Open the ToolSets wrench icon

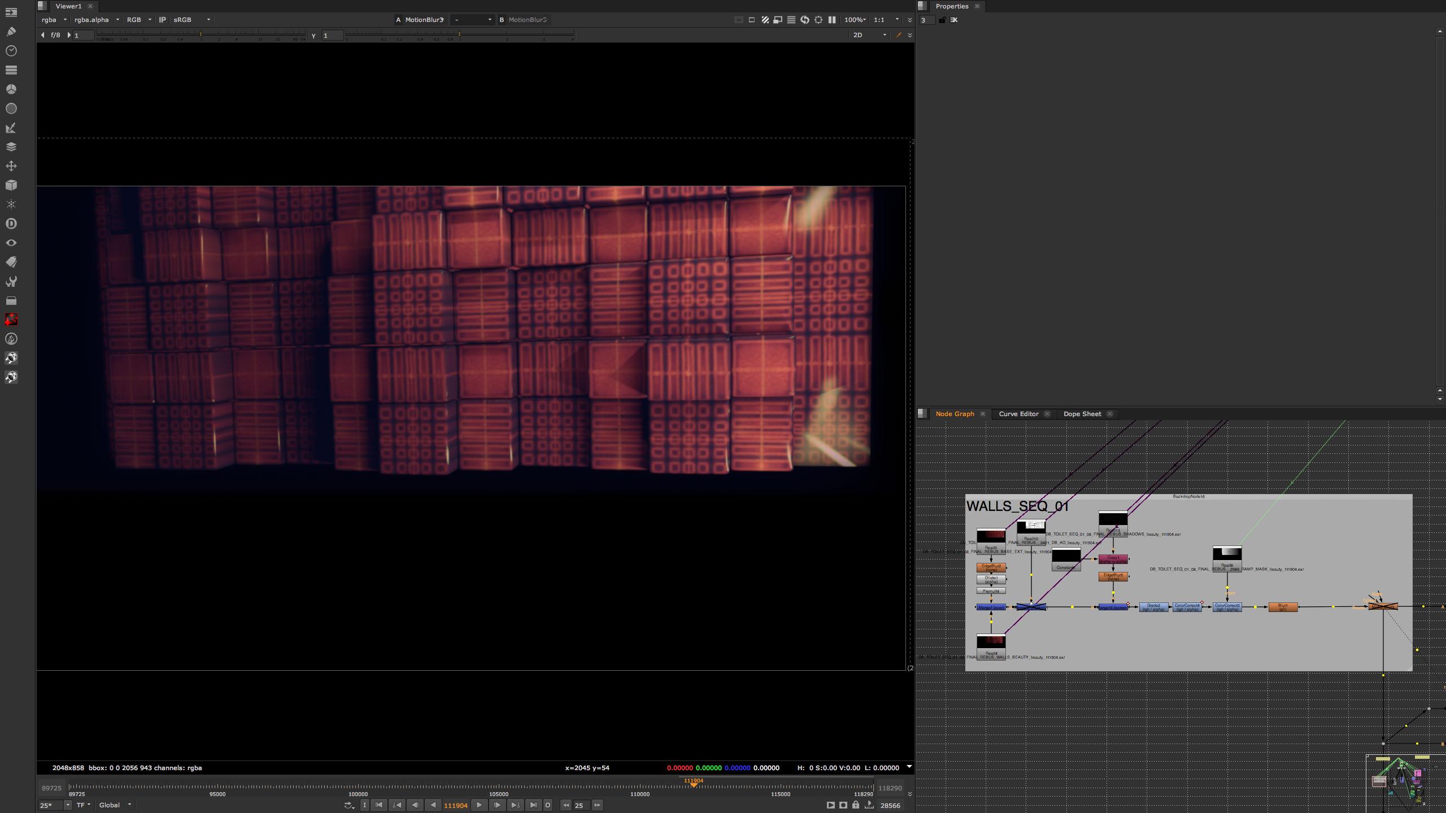11,281
